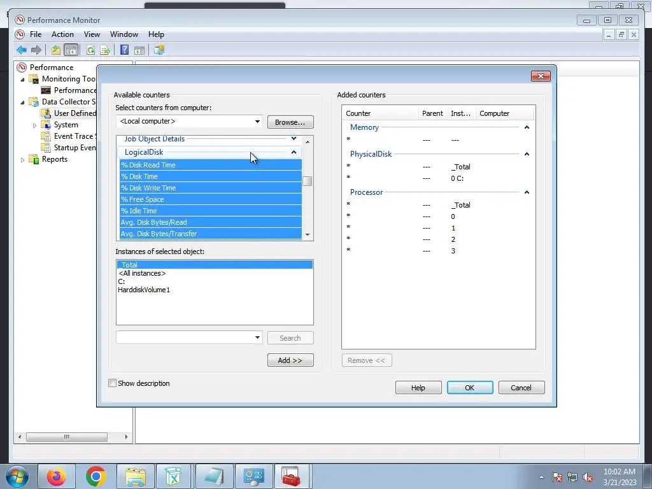Click the Cancel button
Screen dimensions: 652x489
point(521,388)
